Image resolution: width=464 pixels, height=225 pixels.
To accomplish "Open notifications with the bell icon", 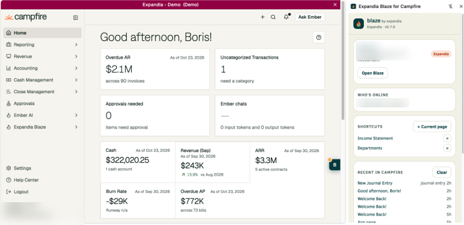I will (286, 17).
